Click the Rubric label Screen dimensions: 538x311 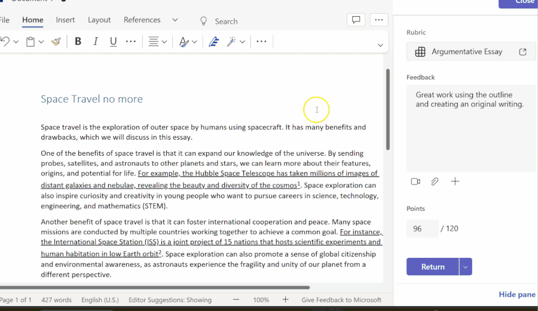tap(416, 33)
